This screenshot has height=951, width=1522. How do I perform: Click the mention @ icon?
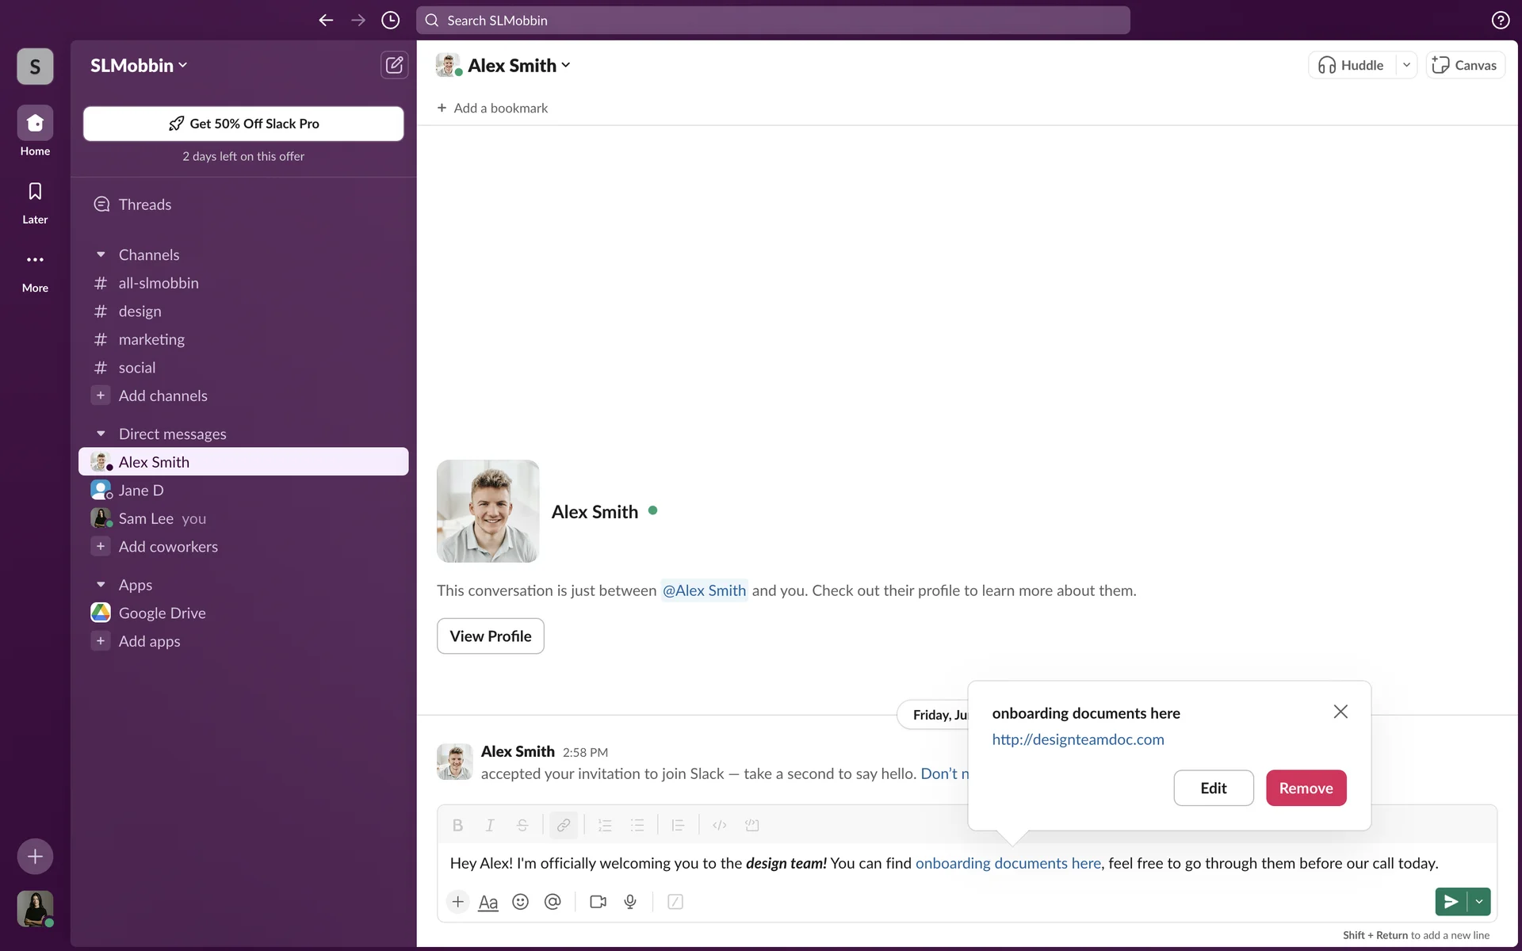pos(553,902)
